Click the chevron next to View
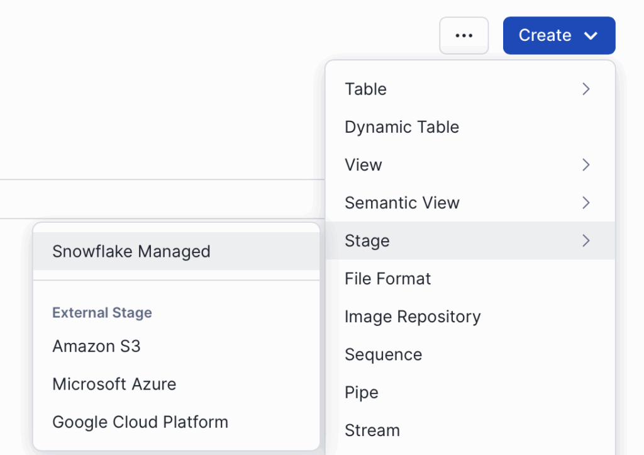This screenshot has height=455, width=644. 586,165
